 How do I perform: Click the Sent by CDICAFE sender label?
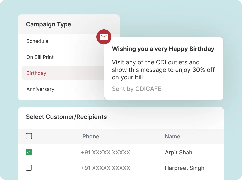point(137,89)
